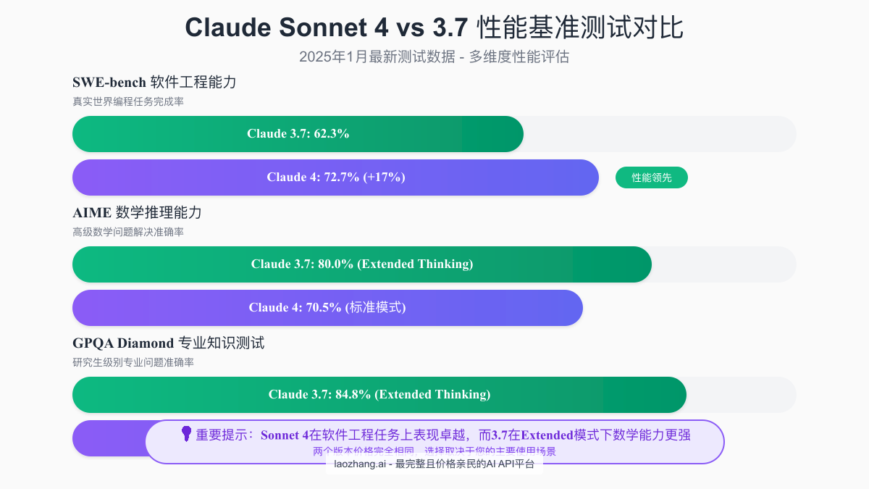Click the main title Claude Sonnet 4 vs 3.7
The height and width of the screenshot is (489, 869).
click(434, 28)
